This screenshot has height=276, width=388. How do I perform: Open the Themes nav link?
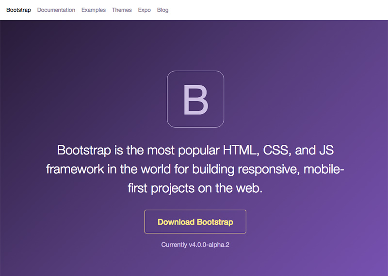[122, 10]
